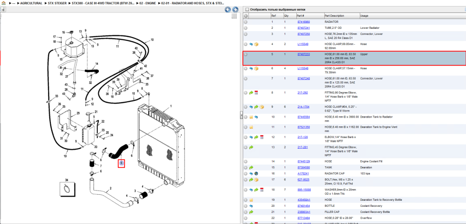466x224 pixels.
Task: Open part number 238903A1 link
Action: (x=304, y=212)
